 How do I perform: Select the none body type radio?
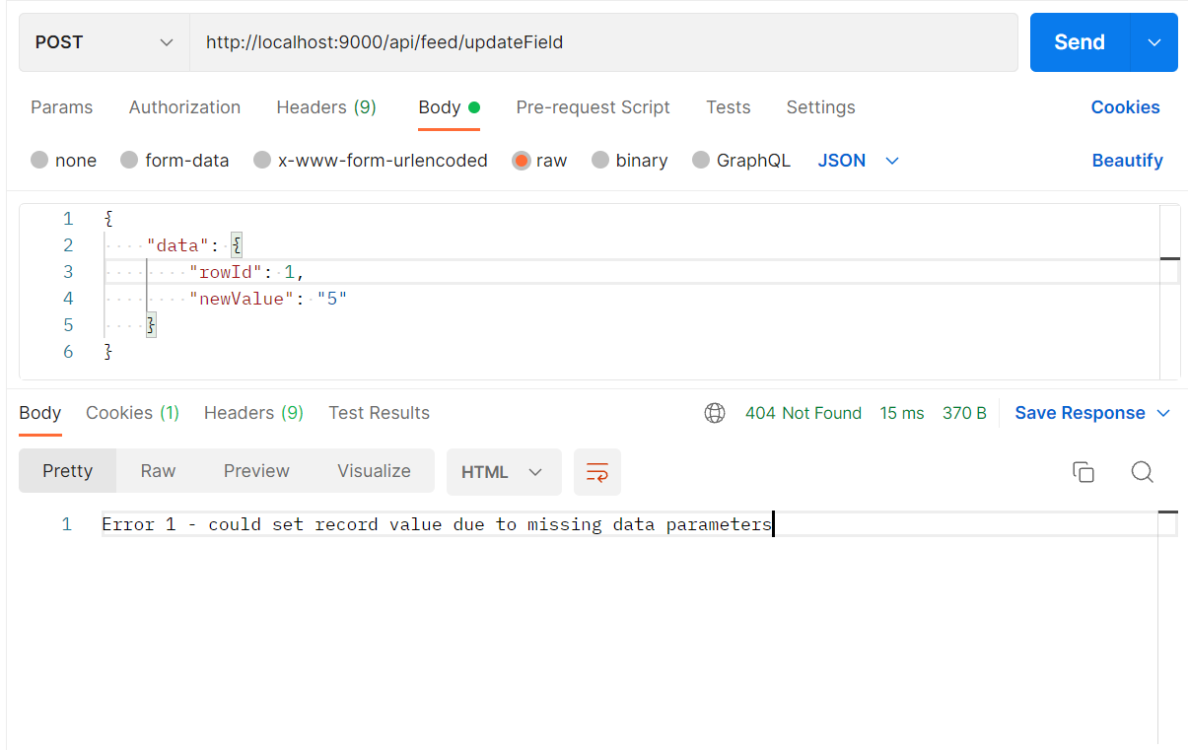click(39, 161)
